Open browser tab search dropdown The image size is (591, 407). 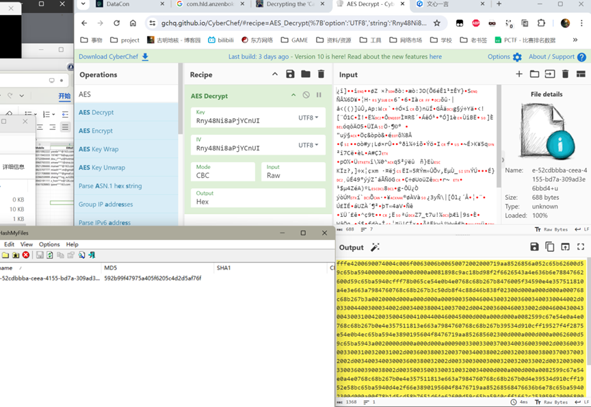(x=83, y=4)
